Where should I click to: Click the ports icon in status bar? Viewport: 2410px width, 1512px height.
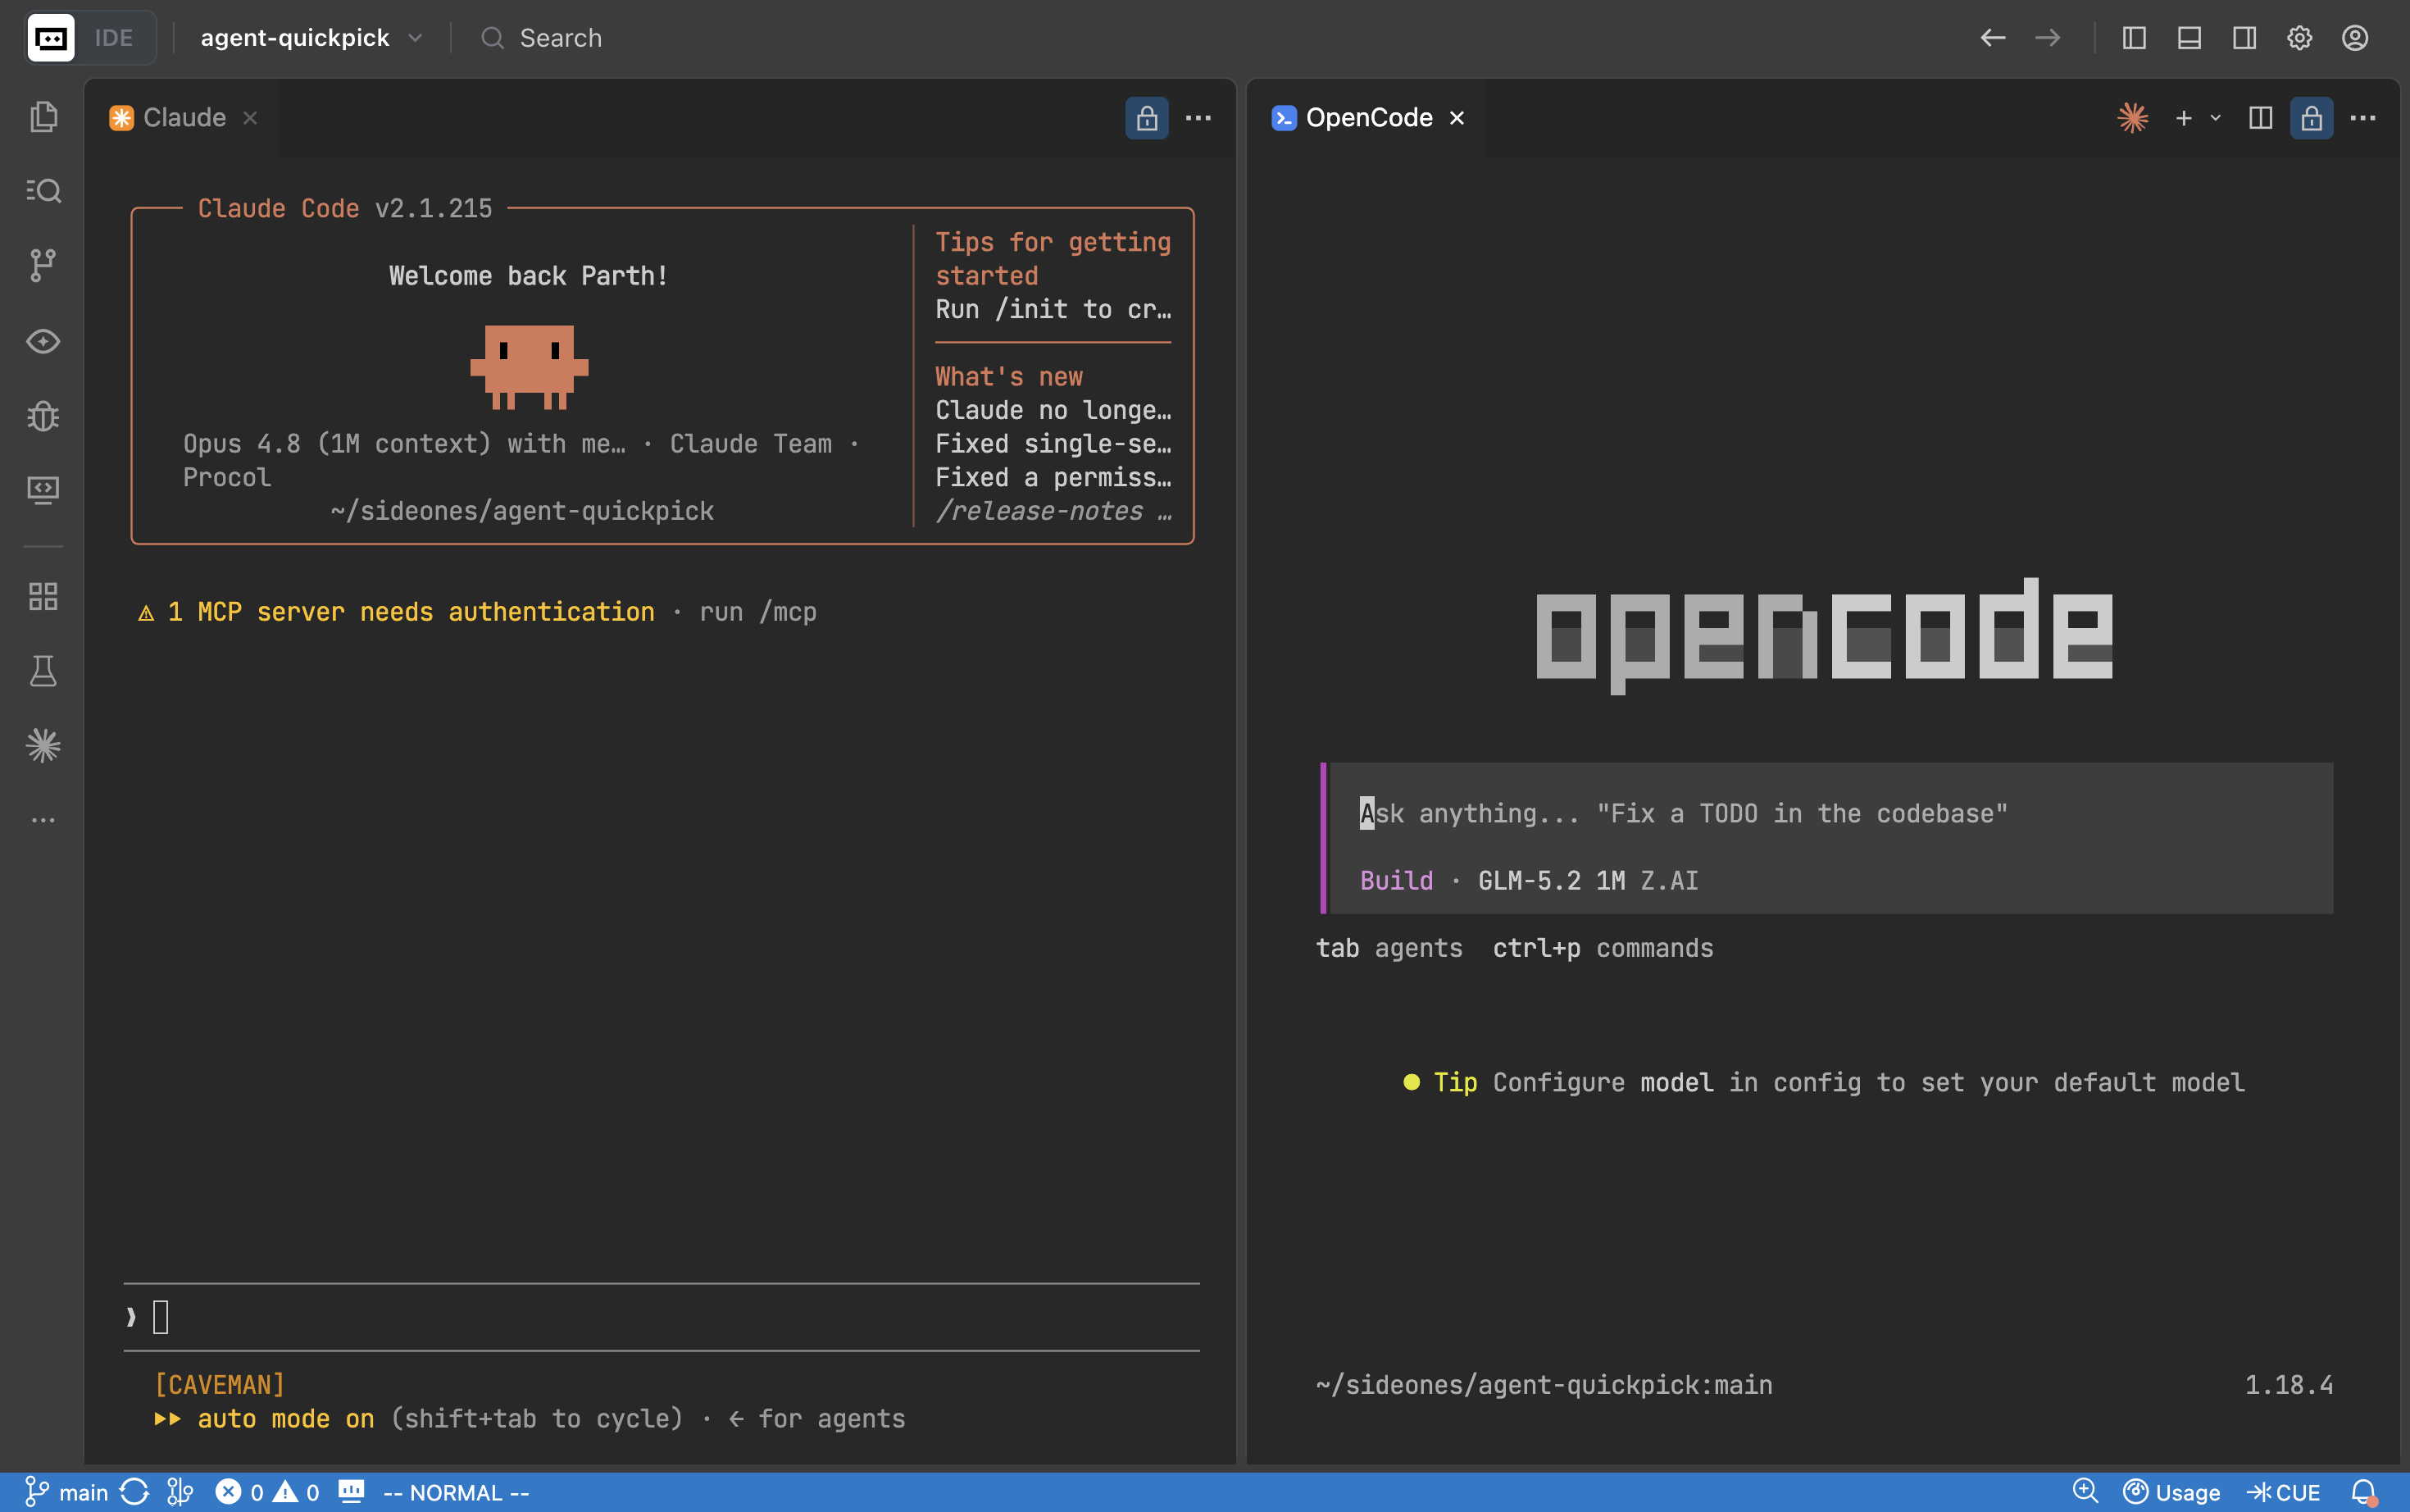pyautogui.click(x=351, y=1492)
